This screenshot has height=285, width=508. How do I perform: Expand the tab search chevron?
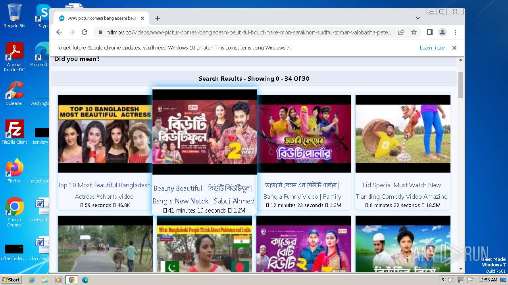(418, 18)
